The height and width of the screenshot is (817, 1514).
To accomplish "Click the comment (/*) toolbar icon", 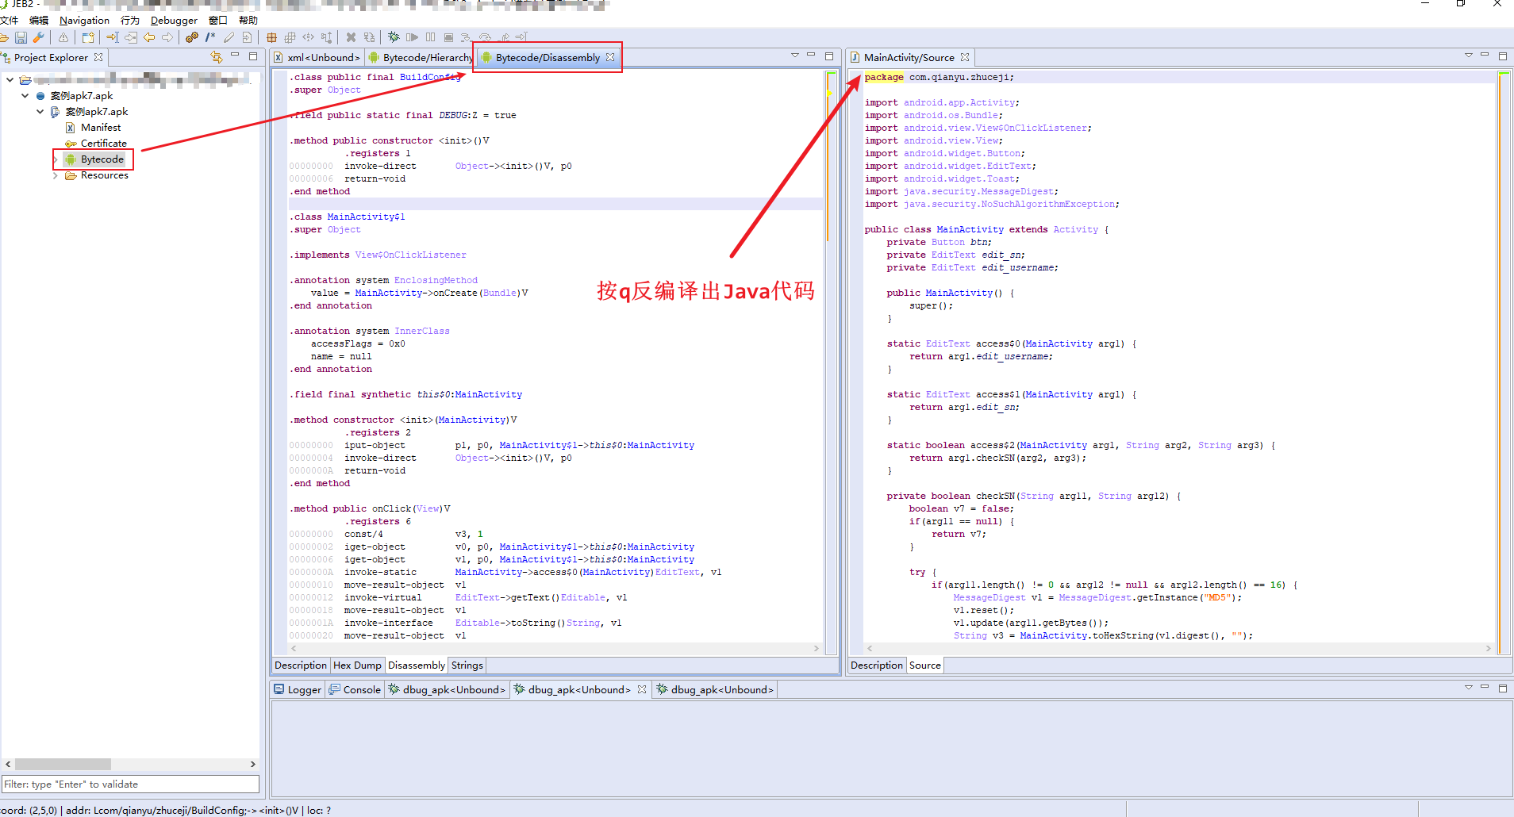I will (210, 37).
